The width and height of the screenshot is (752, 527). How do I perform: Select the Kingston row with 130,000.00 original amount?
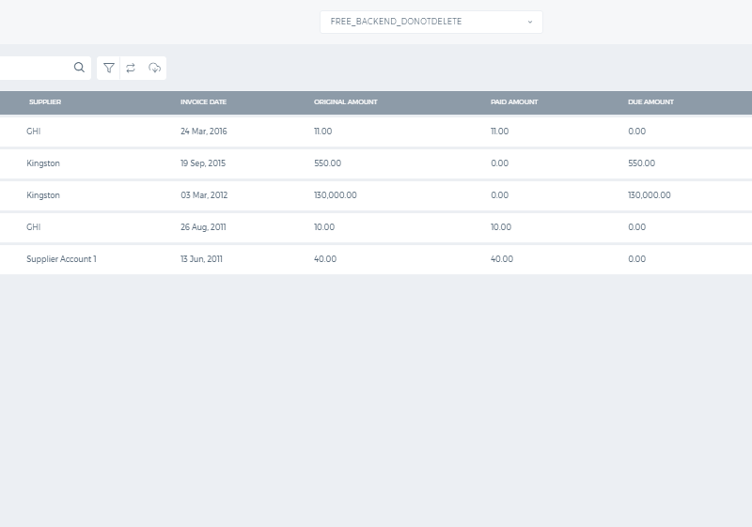[x=376, y=195]
